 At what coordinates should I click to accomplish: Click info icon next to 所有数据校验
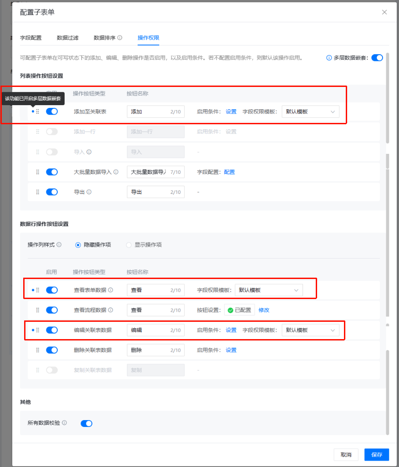click(x=64, y=423)
